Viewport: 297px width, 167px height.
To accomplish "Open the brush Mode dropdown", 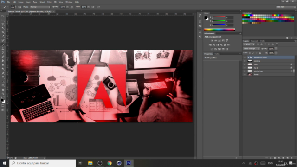I will tap(40, 7).
